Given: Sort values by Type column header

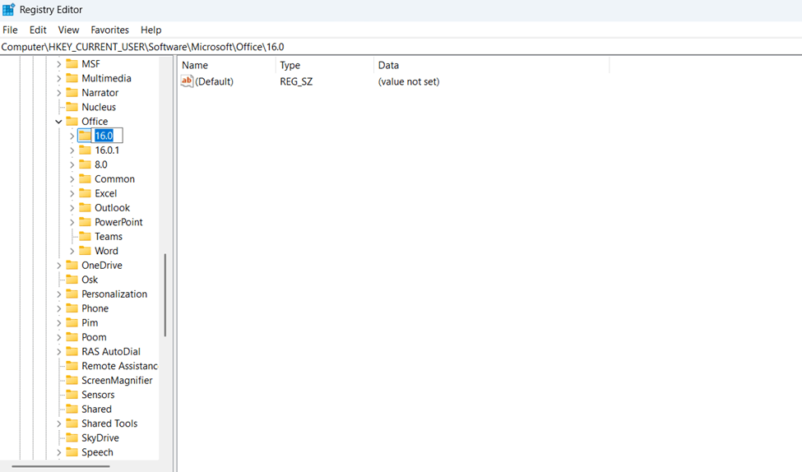Looking at the screenshot, I should (325, 65).
